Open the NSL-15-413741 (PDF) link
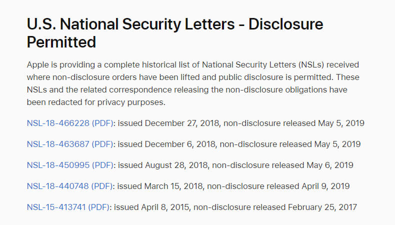The image size is (395, 225). (x=68, y=207)
